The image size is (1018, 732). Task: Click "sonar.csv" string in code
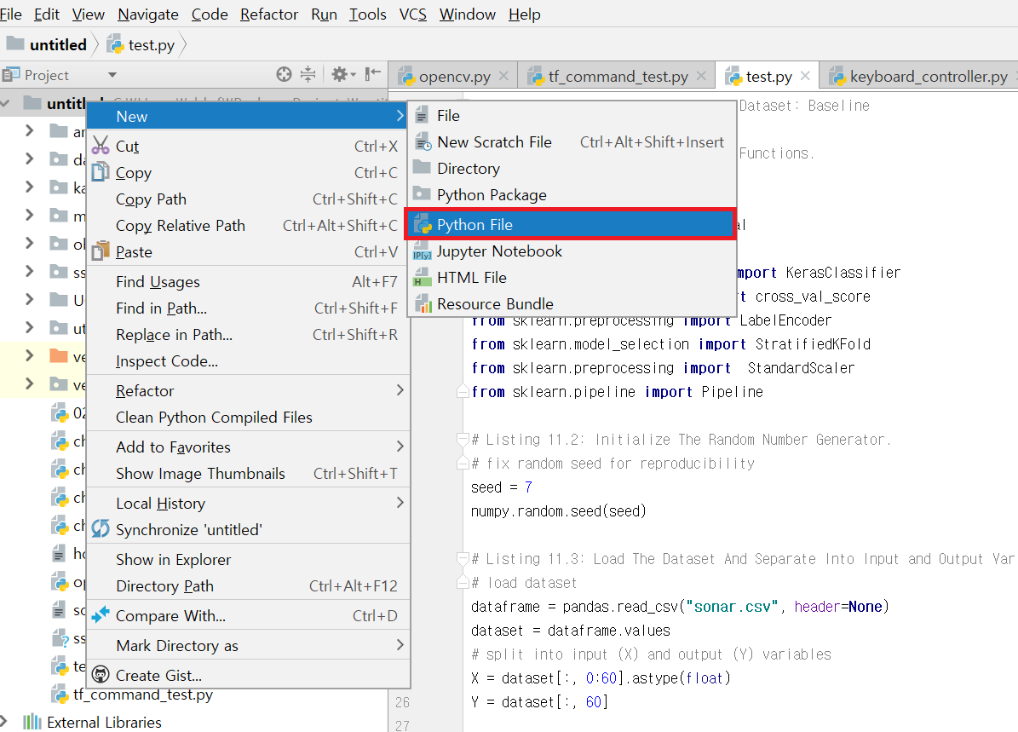[732, 607]
